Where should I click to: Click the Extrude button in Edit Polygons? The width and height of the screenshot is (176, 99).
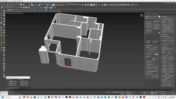tap(164, 20)
